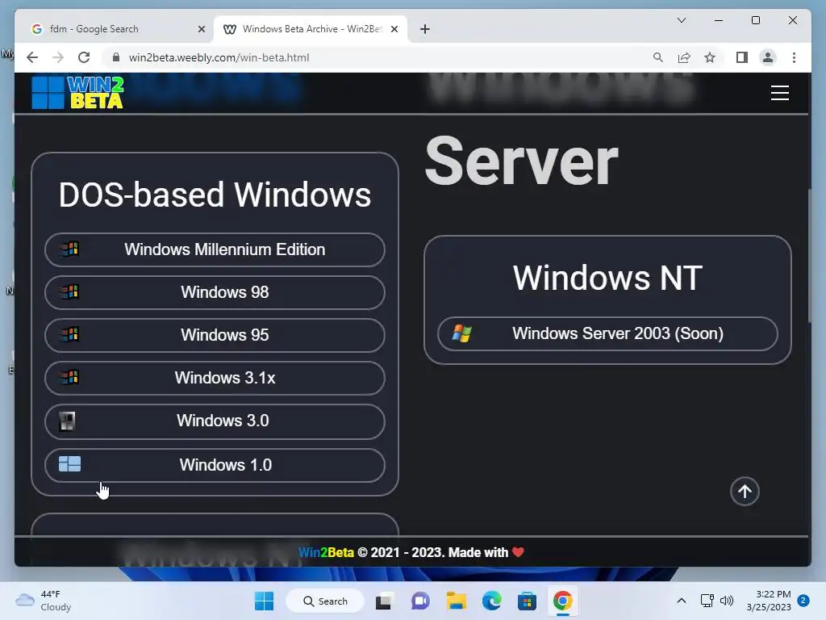This screenshot has height=620, width=826.
Task: Open Chrome's side panel
Action: click(x=742, y=57)
